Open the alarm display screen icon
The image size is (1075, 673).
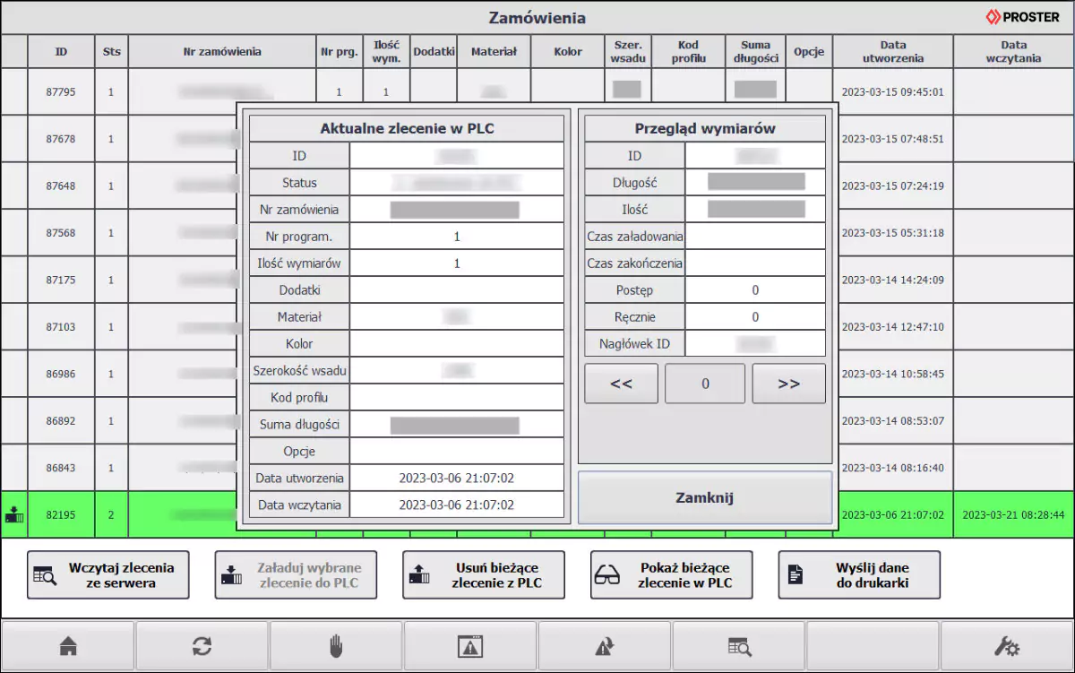click(469, 645)
